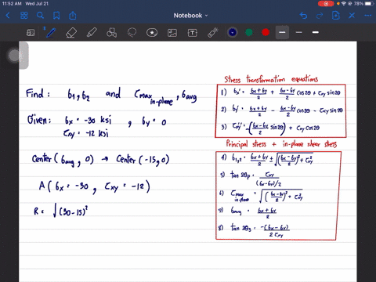Choose the green pen color
The image size is (376, 282).
(249, 32)
